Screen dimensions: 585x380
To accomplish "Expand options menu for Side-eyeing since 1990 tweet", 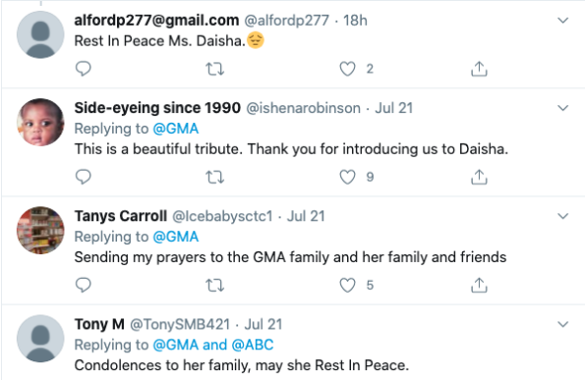I will coord(562,108).
